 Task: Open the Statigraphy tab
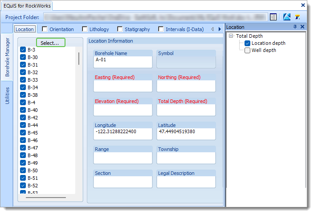coord(137,29)
